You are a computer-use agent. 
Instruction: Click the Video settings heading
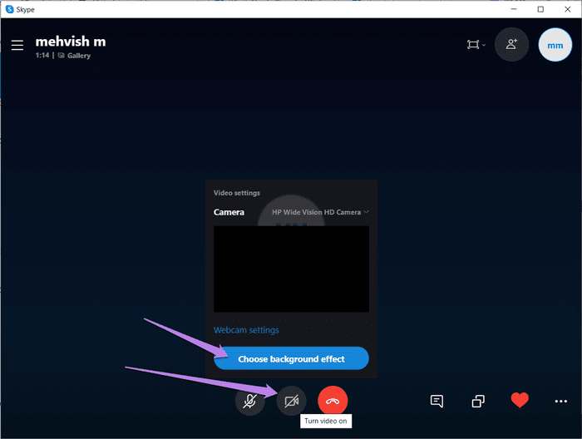tap(237, 193)
